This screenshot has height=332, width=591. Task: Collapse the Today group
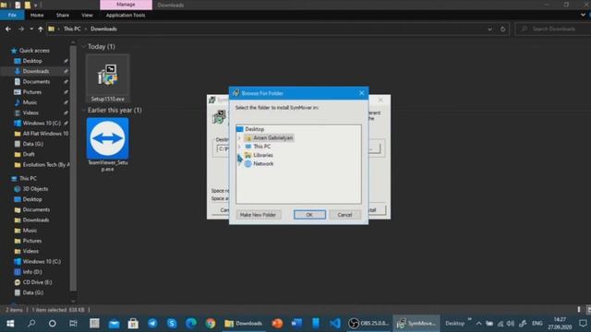pos(84,47)
